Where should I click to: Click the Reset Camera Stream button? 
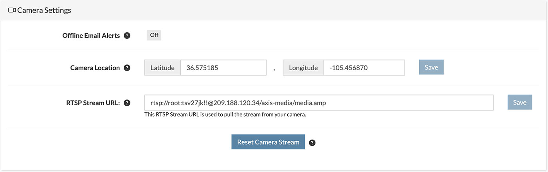pyautogui.click(x=268, y=142)
